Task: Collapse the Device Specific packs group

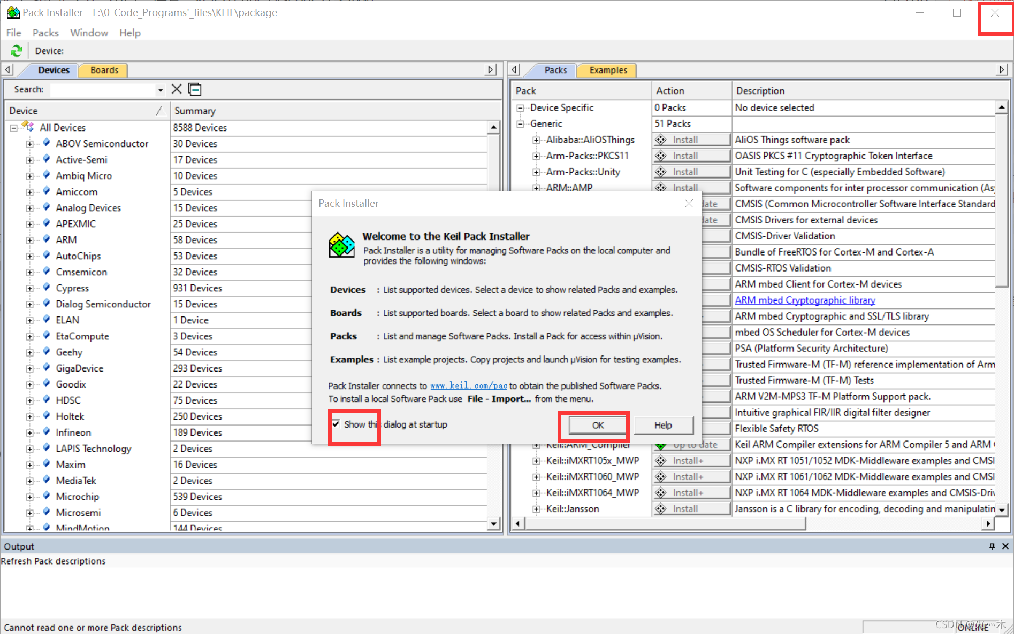Action: tap(520, 108)
